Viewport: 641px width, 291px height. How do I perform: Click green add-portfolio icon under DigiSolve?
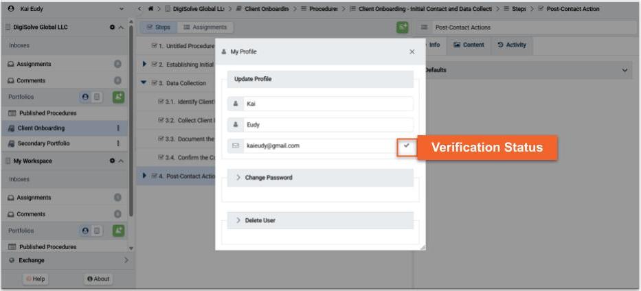click(118, 97)
